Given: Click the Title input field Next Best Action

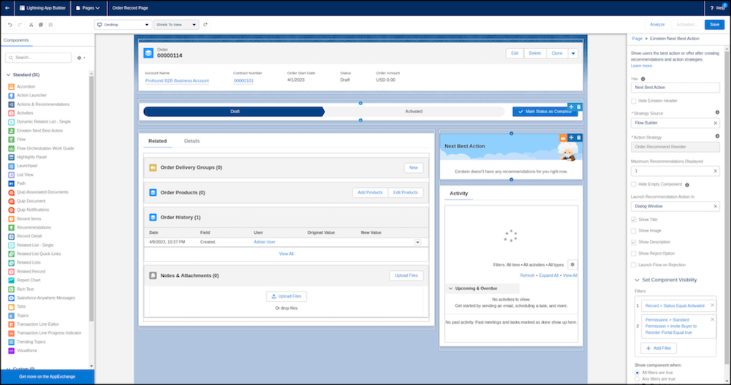Looking at the screenshot, I should click(675, 88).
